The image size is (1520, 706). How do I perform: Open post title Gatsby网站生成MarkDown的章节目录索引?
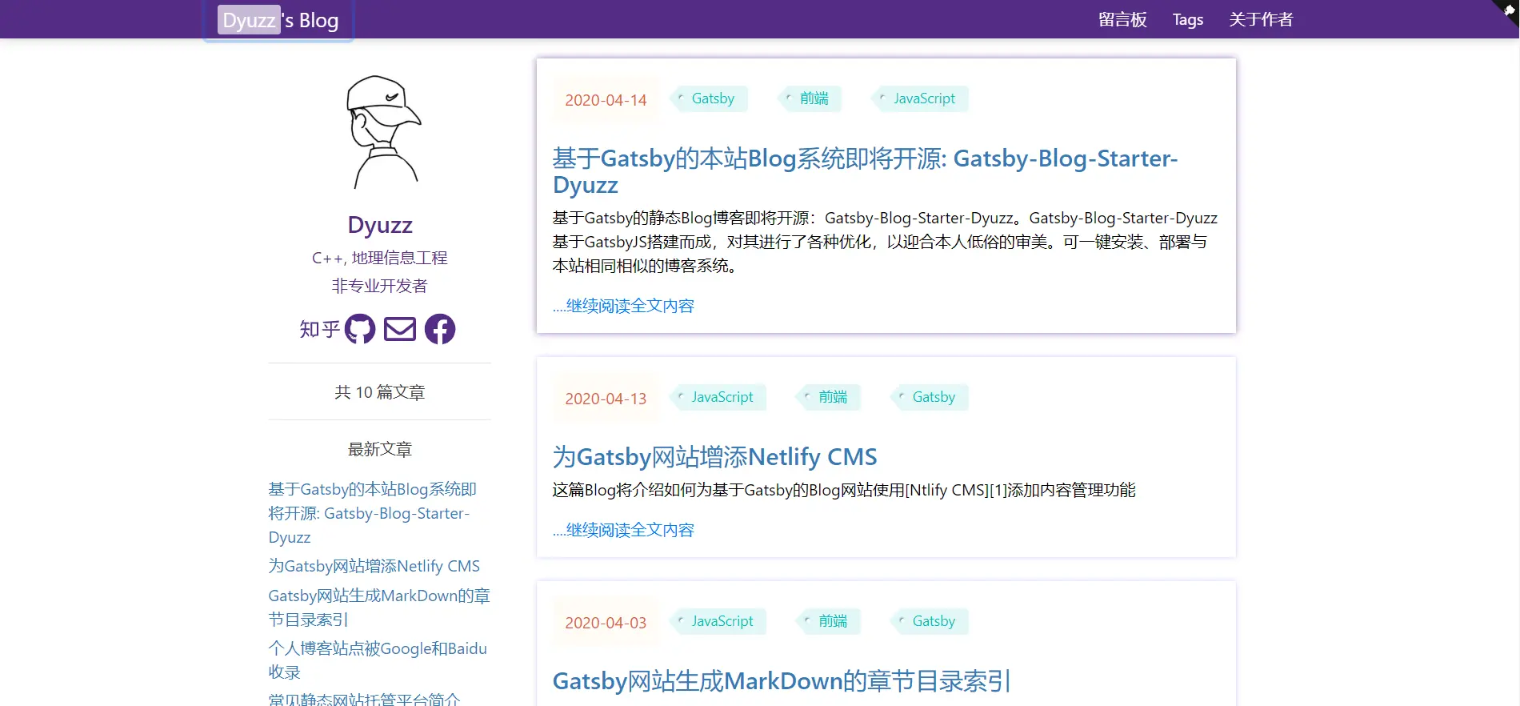click(782, 681)
